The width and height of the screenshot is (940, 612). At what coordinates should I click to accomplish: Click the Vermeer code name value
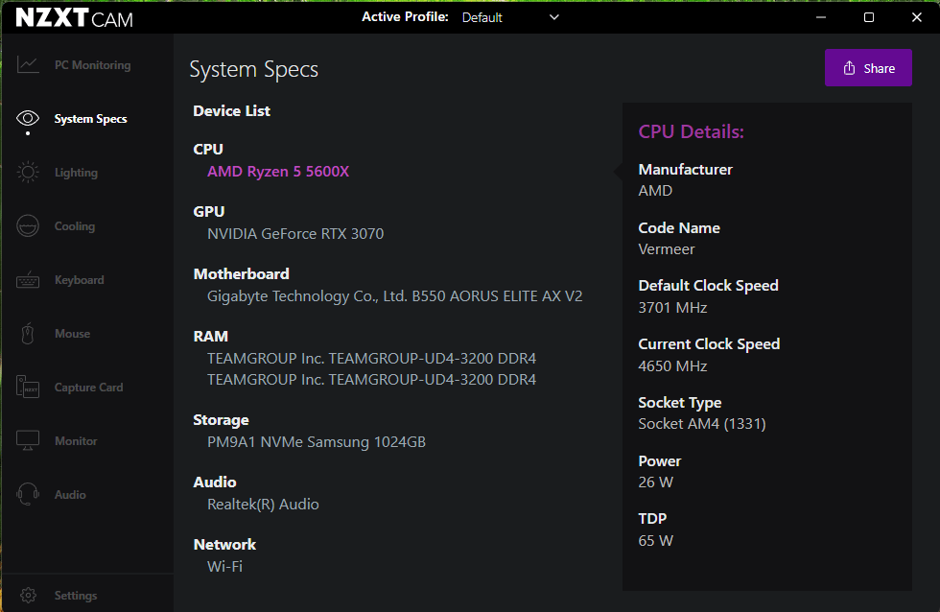click(x=667, y=249)
